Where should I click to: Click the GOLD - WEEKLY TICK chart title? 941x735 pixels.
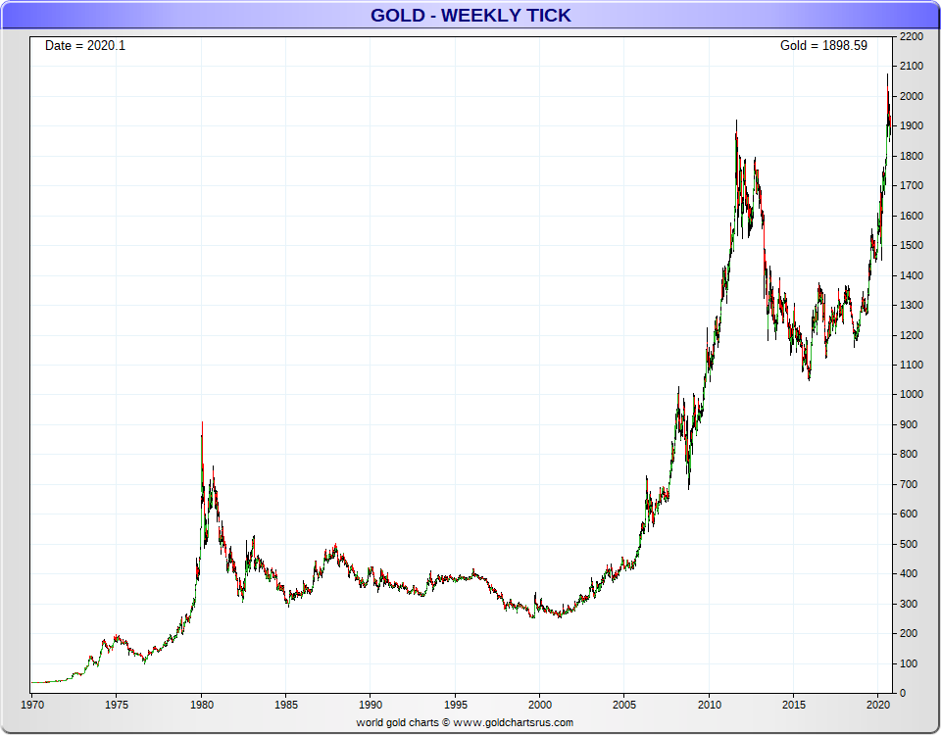click(x=470, y=15)
